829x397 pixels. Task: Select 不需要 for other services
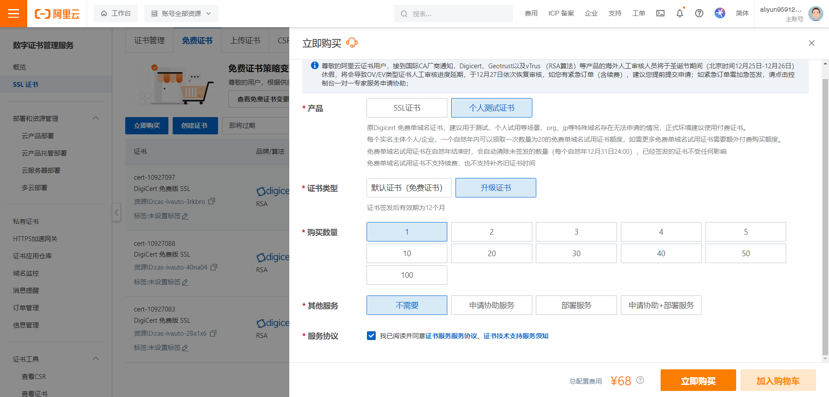point(407,305)
